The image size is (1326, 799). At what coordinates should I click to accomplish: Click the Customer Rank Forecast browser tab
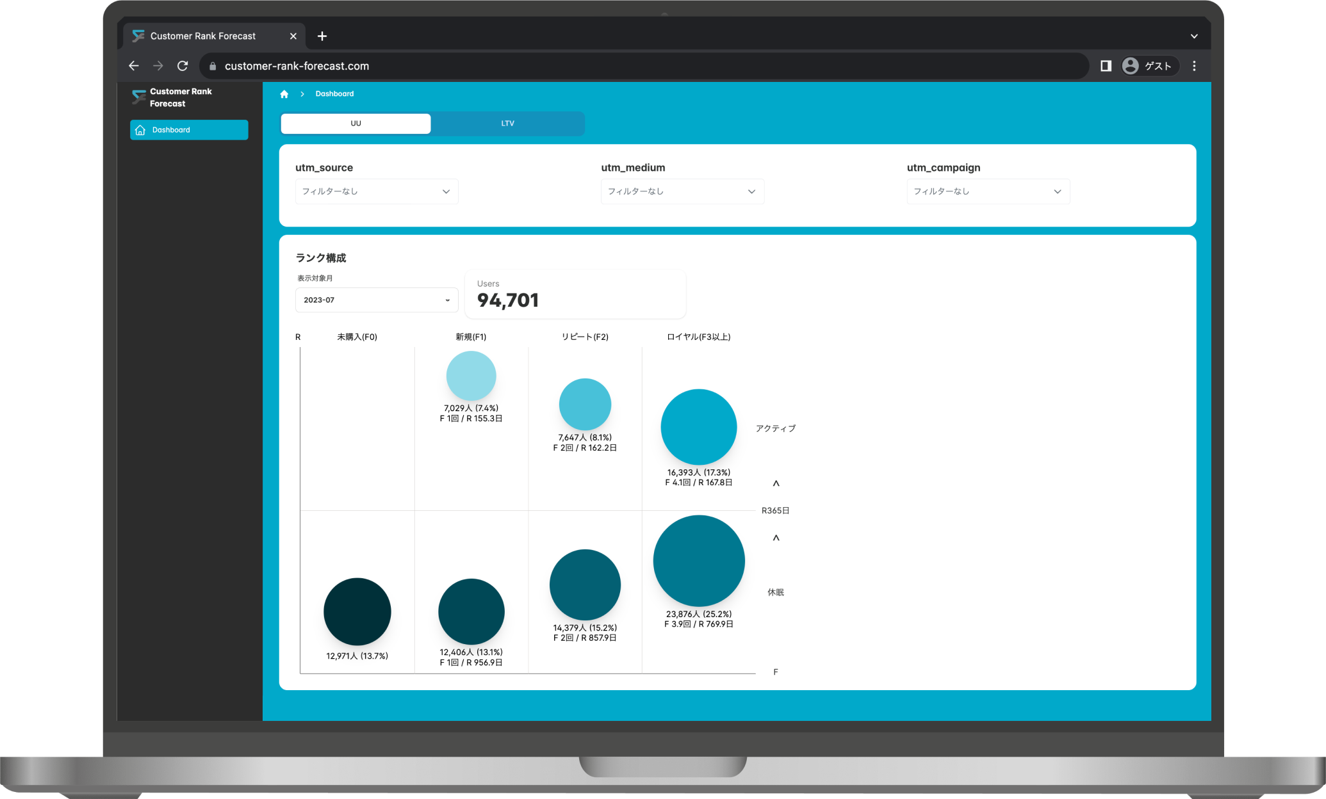pyautogui.click(x=203, y=36)
